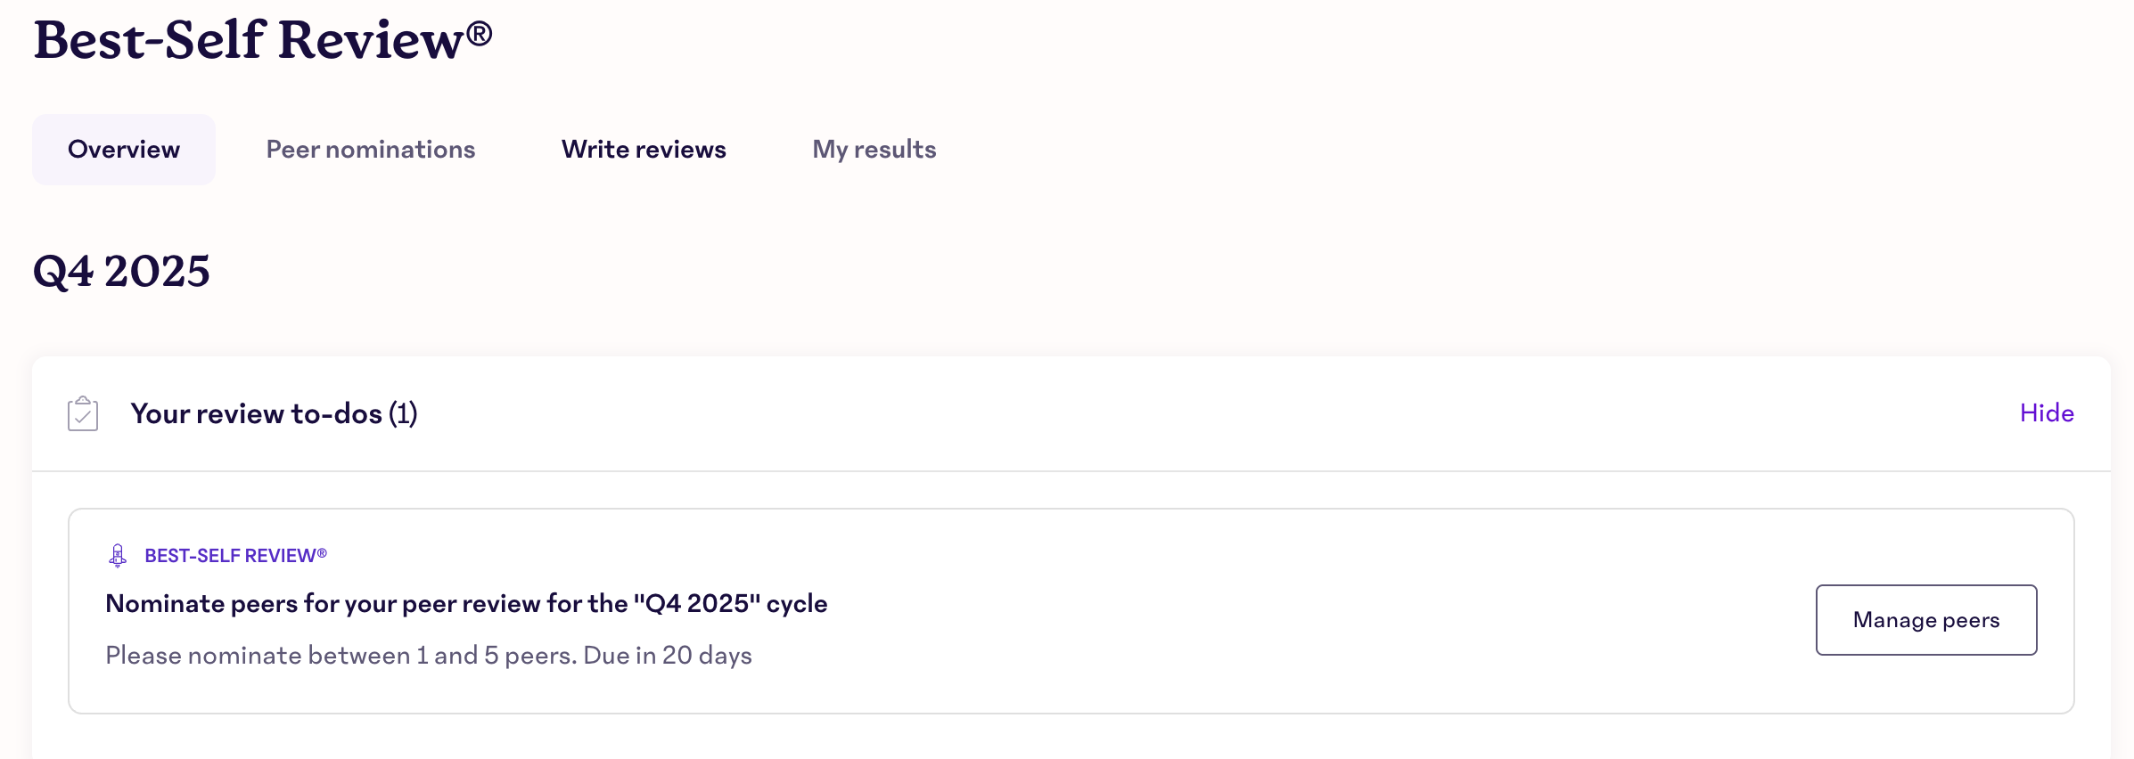2134x759 pixels.
Task: Select the nominate peers task title
Action: (x=465, y=603)
